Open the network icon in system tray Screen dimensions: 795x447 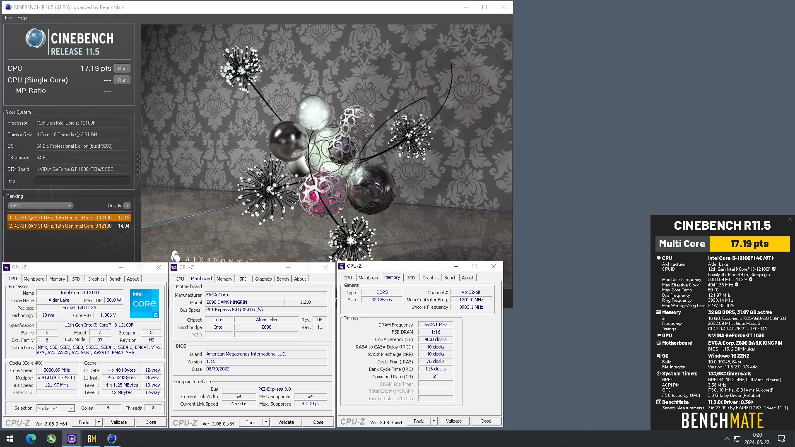(737, 439)
